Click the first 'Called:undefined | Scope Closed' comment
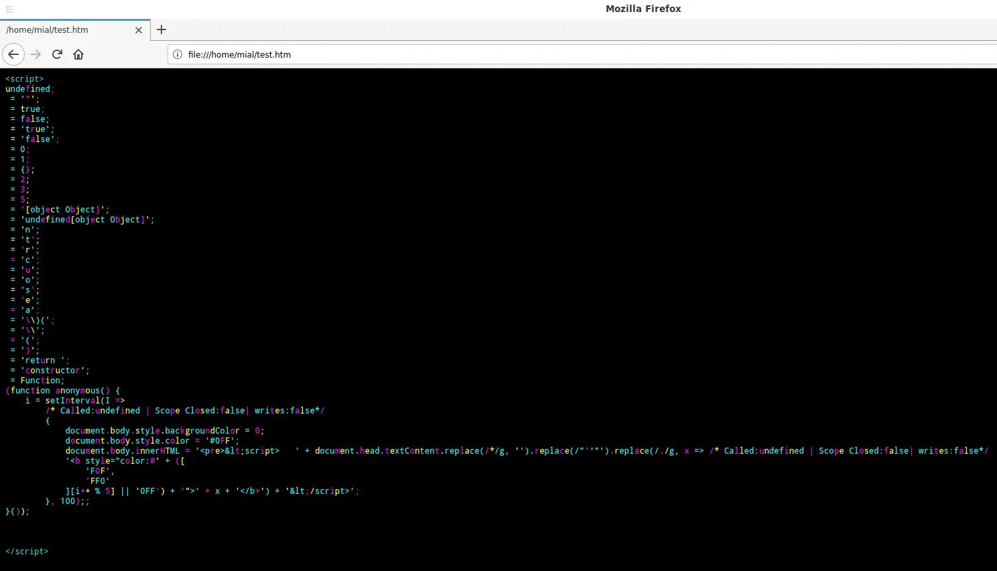This screenshot has height=571, width=997. 185,411
